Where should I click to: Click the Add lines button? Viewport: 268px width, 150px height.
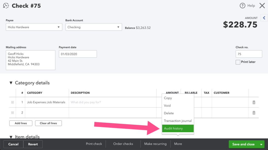21,123
